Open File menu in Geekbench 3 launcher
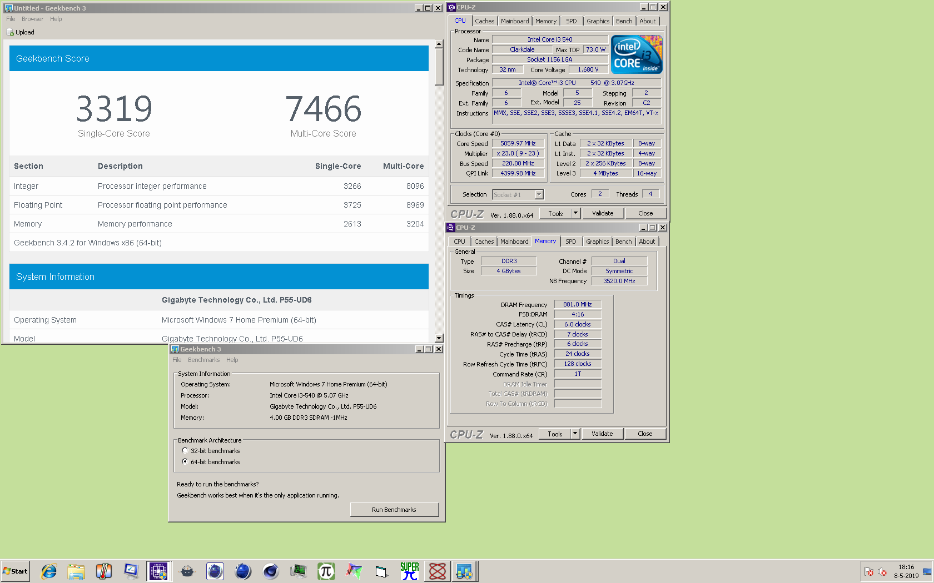934x583 pixels. coord(177,360)
